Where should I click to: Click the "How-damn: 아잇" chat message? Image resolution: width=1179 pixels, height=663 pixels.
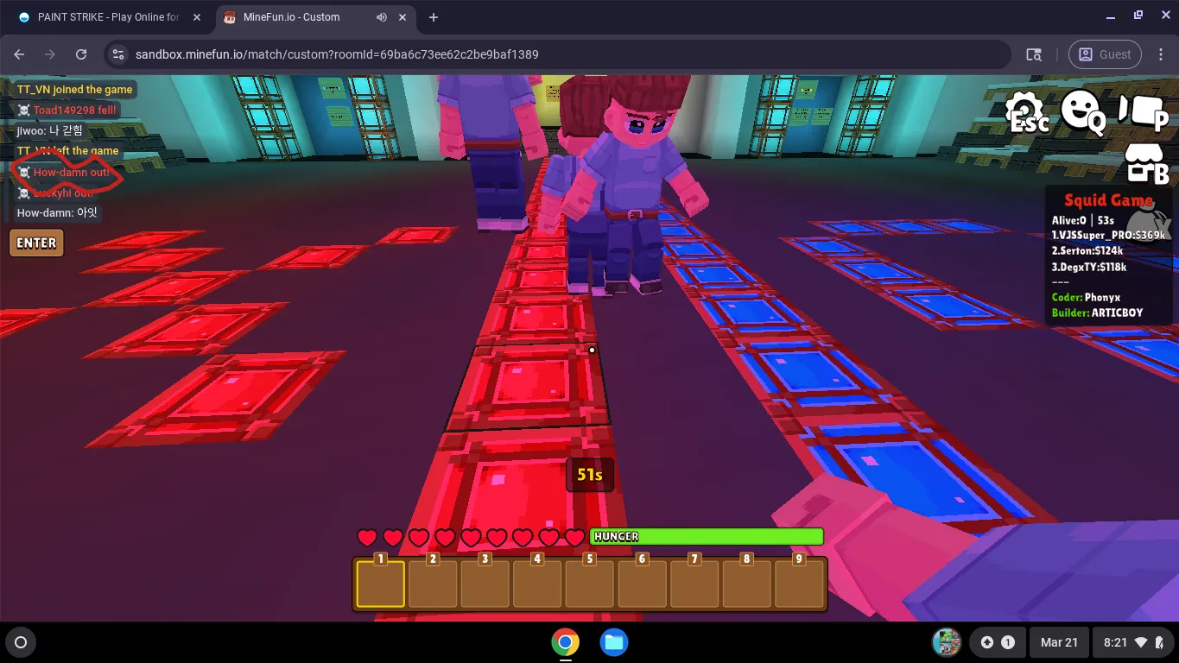[x=58, y=213]
